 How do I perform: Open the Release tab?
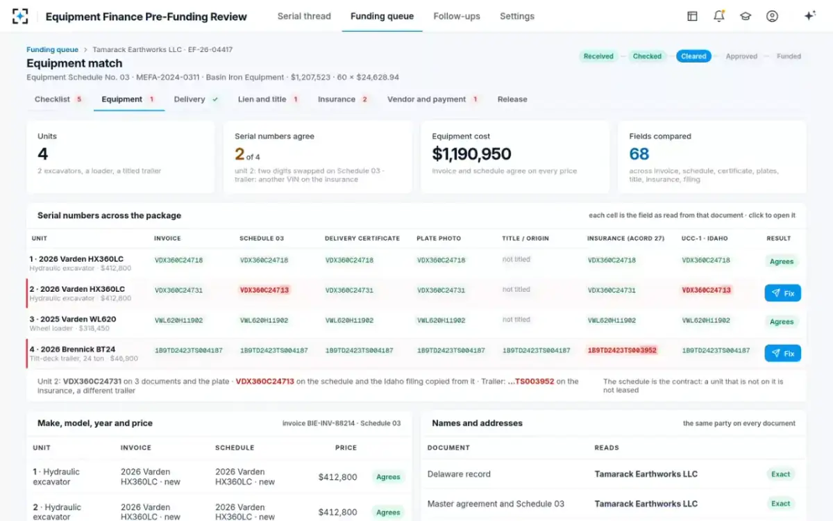tap(512, 99)
